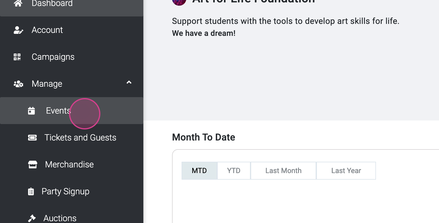
Task: Switch to the YTD tab
Action: point(234,171)
